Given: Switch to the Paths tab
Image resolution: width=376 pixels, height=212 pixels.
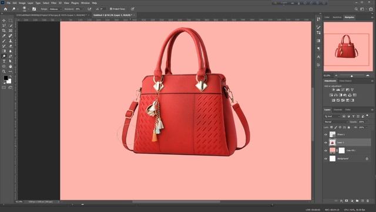Looking at the screenshot, I should 348,110.
